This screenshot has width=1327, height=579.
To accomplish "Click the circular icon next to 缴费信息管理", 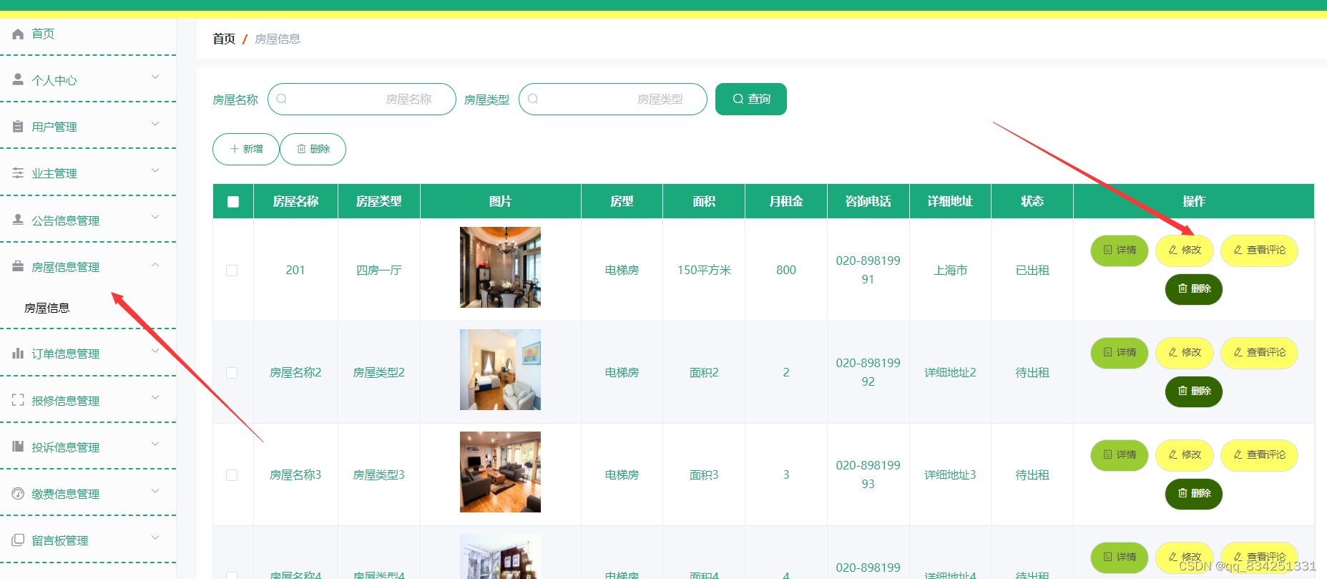I will click(x=18, y=494).
